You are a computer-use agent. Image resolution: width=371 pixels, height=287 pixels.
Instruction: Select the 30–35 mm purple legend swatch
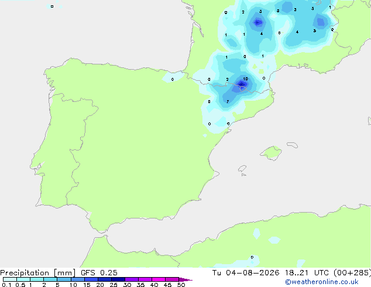point(132,279)
